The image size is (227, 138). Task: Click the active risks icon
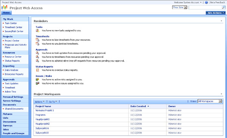click(x=37, y=80)
